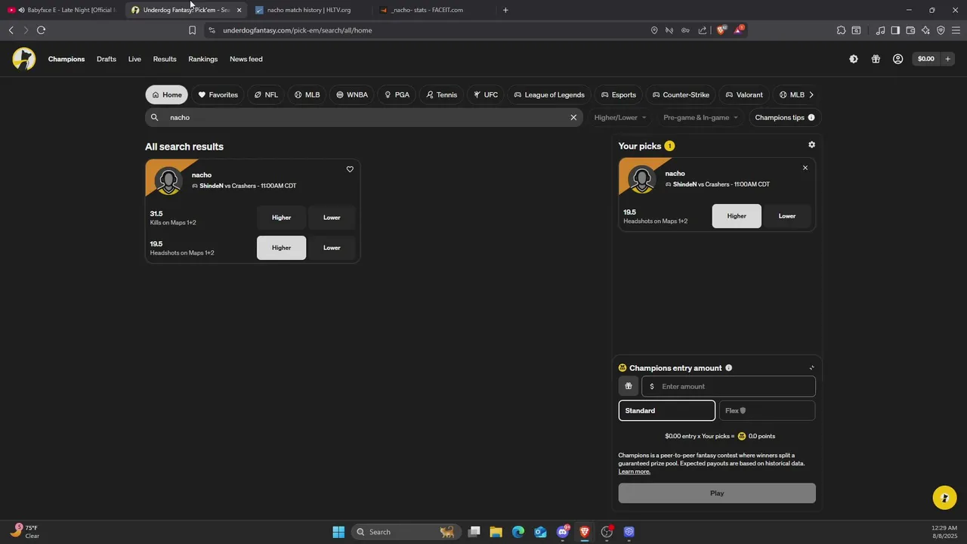Open the Results tab
This screenshot has width=967, height=544.
165,59
